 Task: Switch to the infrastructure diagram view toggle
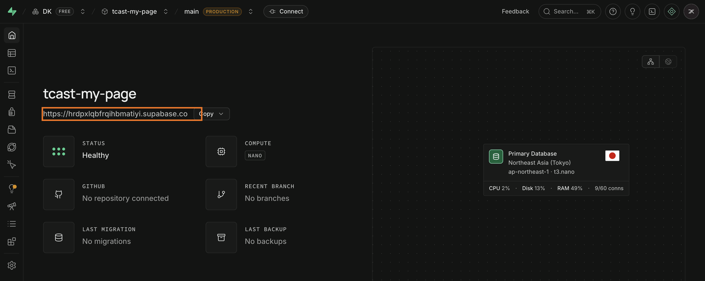[651, 61]
